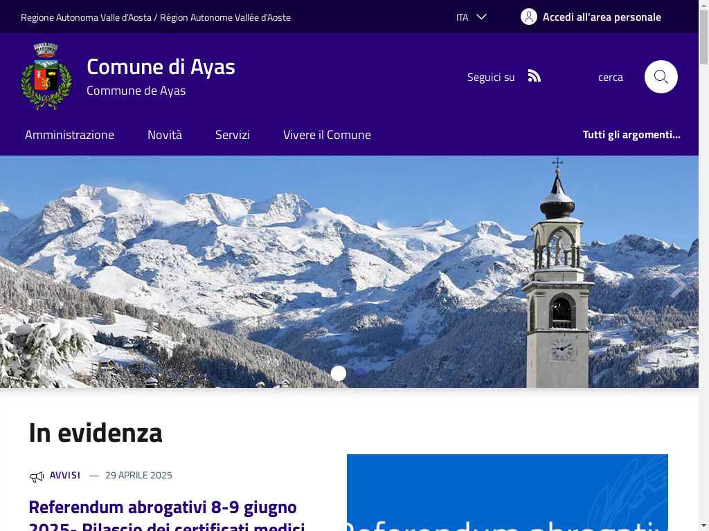The height and width of the screenshot is (531, 709).
Task: Open the Referendum abrogativi article link
Action: tap(166, 516)
